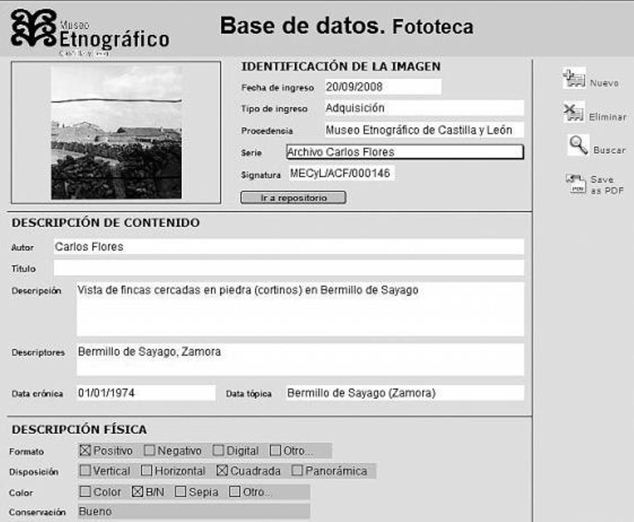Click the Signatura label
The image size is (634, 522).
point(261,174)
